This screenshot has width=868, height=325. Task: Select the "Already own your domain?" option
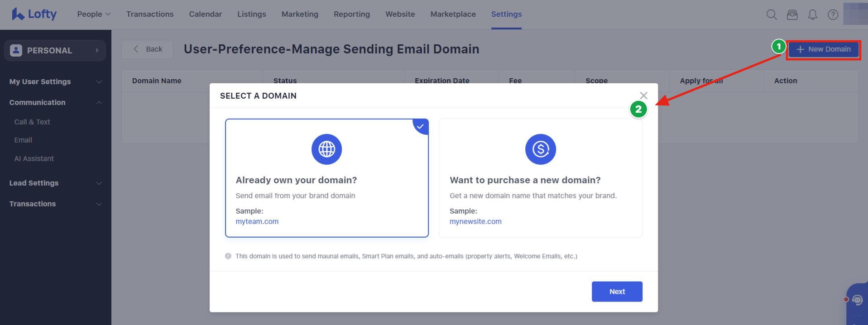(296, 180)
